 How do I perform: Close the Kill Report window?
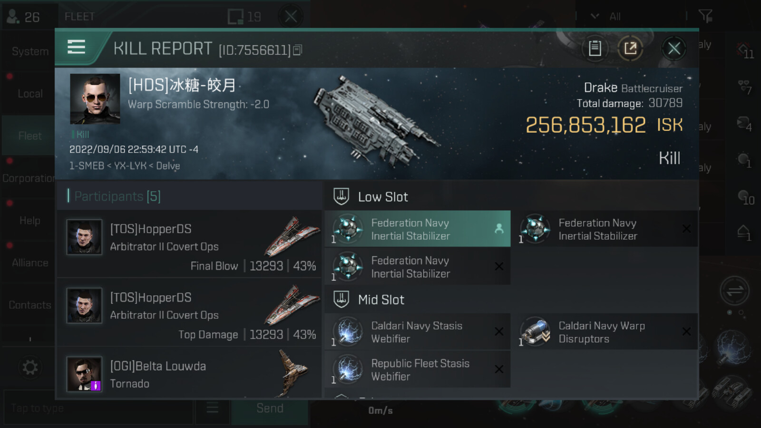click(673, 48)
